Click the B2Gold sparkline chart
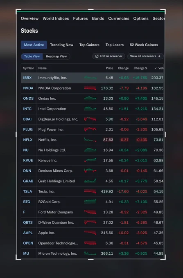Viewport: 183px width, 278px height. [90, 202]
